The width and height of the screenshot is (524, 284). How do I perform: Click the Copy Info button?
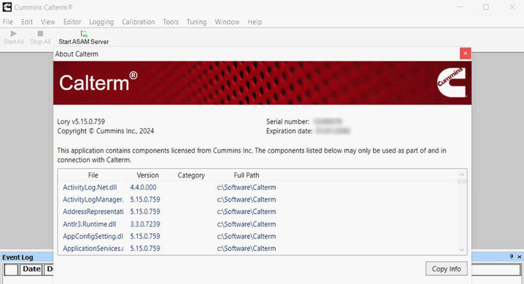(446, 269)
